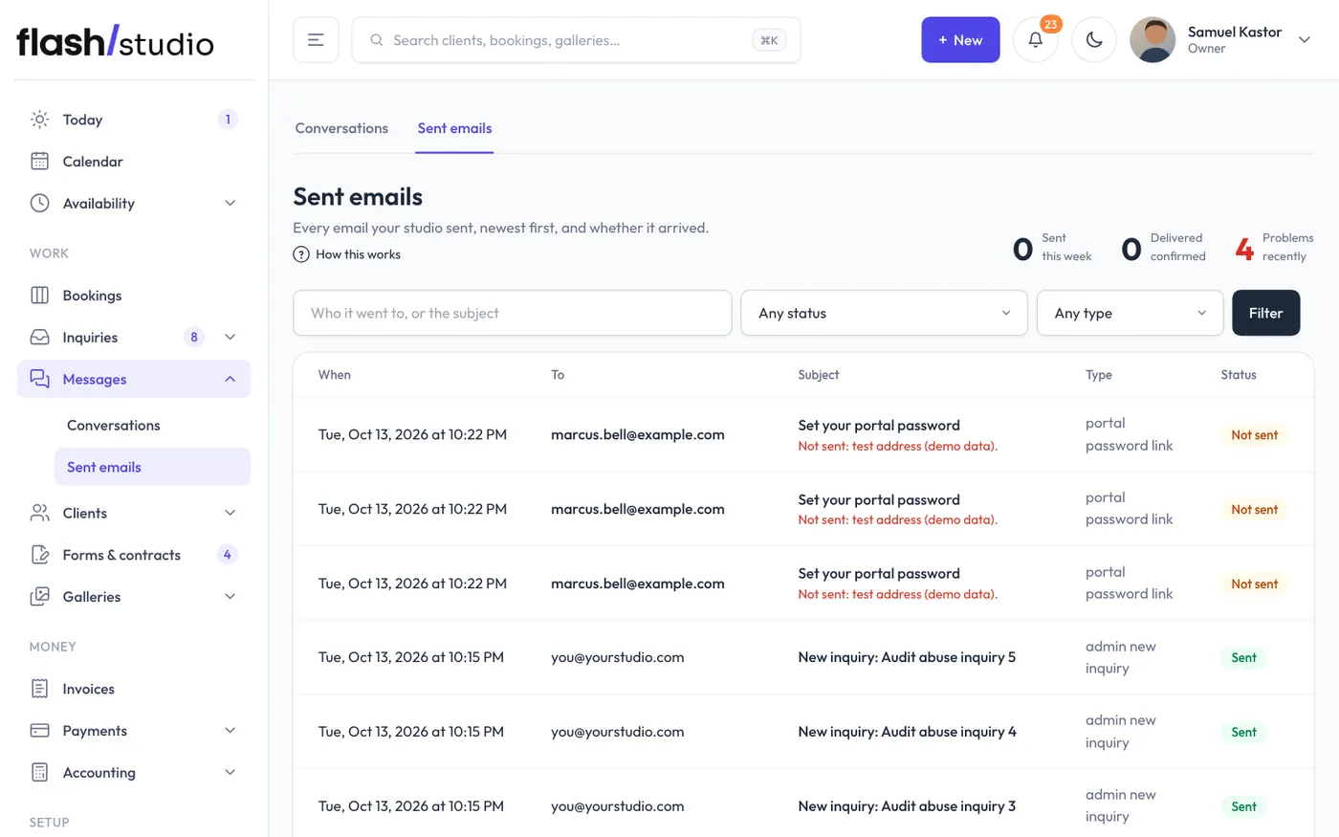Switch to the Conversations tab
Image resolution: width=1339 pixels, height=837 pixels.
[x=341, y=128]
